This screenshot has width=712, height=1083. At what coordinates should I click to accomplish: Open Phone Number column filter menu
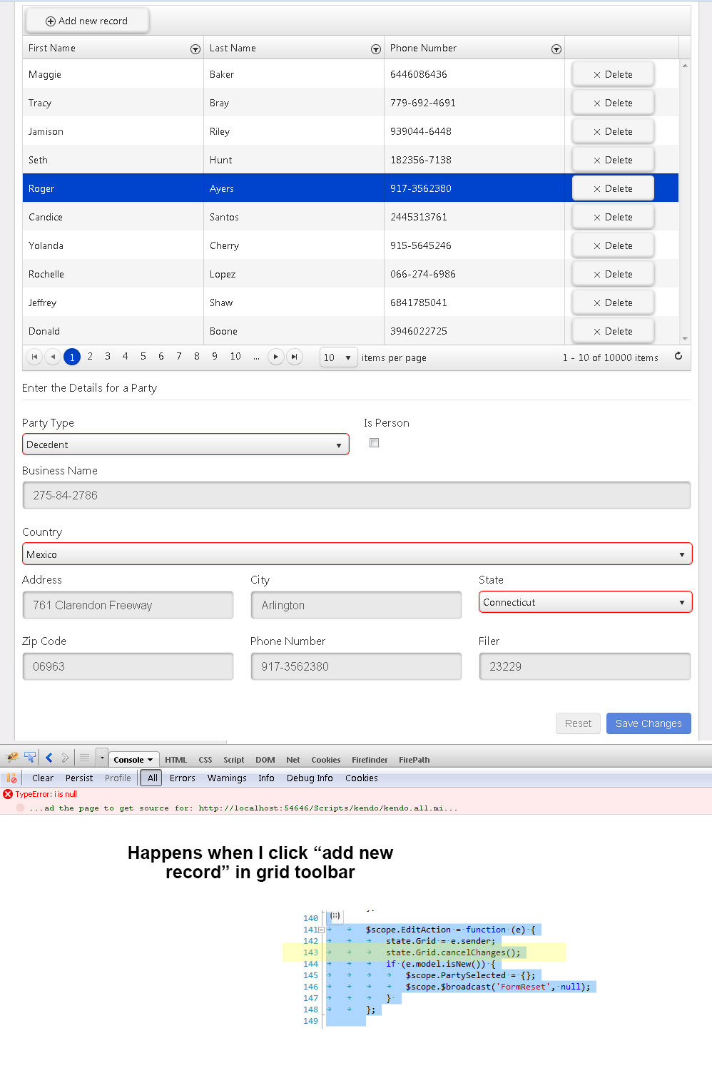coord(556,49)
